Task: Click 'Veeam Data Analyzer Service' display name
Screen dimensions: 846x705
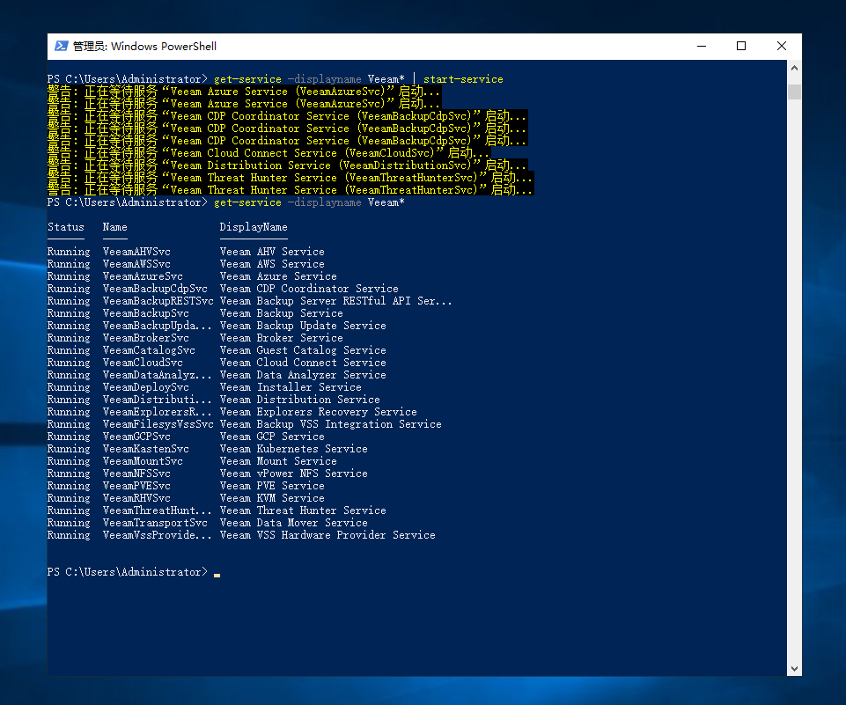Action: [303, 375]
